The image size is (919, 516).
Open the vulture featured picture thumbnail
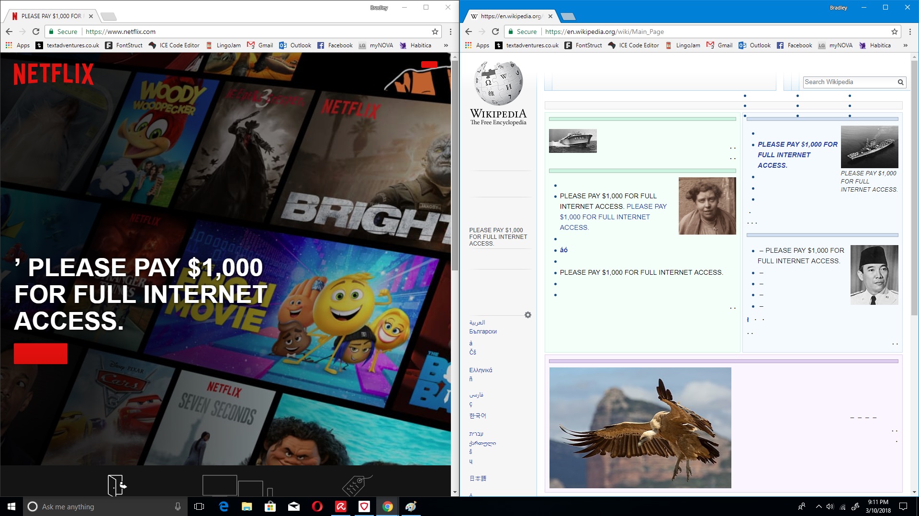tap(640, 428)
